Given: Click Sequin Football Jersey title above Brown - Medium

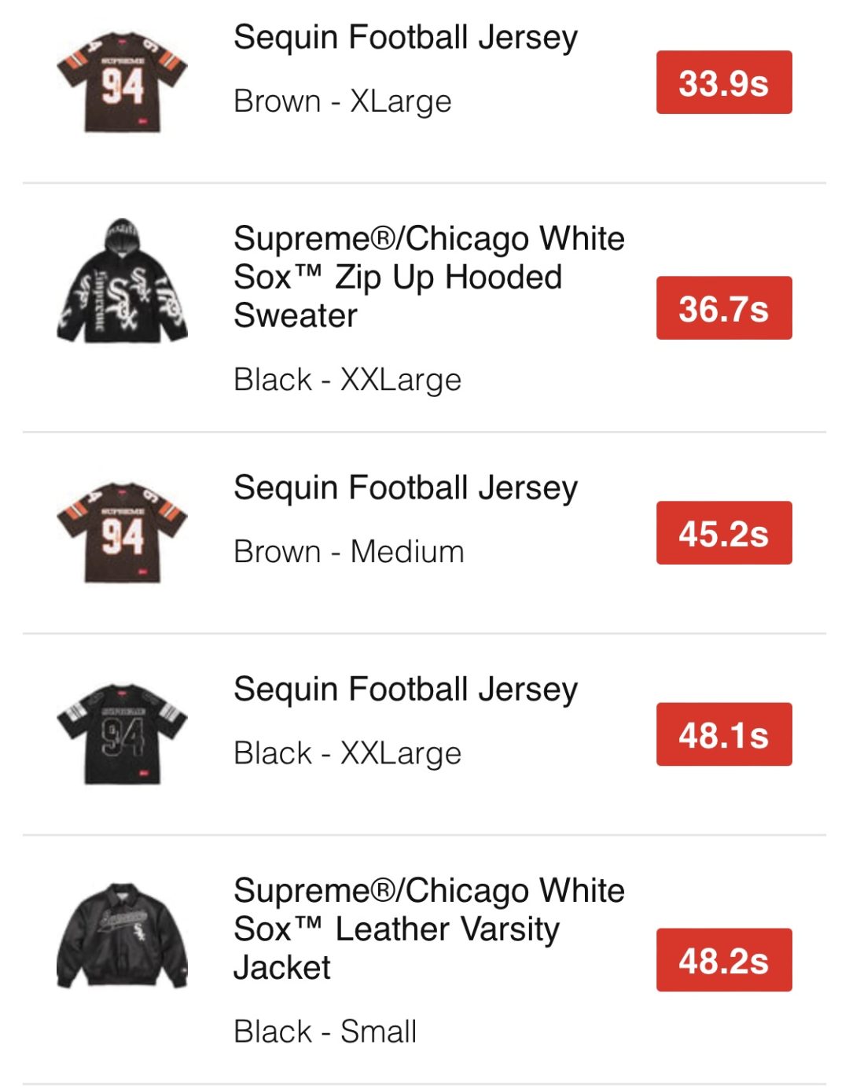Looking at the screenshot, I should [x=405, y=488].
